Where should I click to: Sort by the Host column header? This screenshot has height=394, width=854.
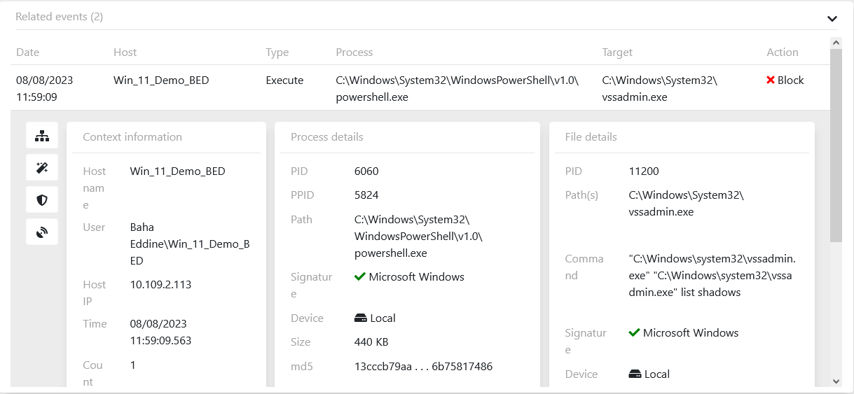(x=125, y=52)
